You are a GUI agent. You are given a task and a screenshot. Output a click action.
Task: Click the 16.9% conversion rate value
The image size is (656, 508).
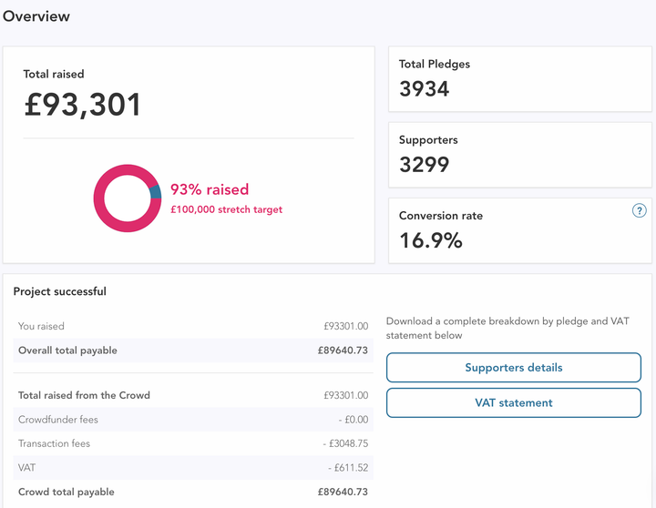click(430, 240)
